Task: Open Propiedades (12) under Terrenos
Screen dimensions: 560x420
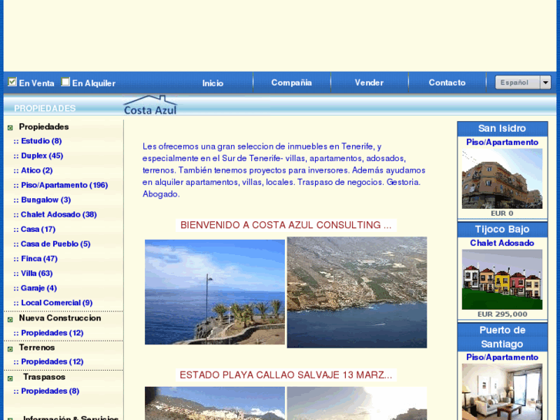Action: [52, 361]
